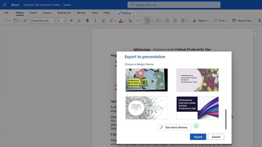Open the font size dropdown
This screenshot has width=262, height=147.
coord(64,21)
